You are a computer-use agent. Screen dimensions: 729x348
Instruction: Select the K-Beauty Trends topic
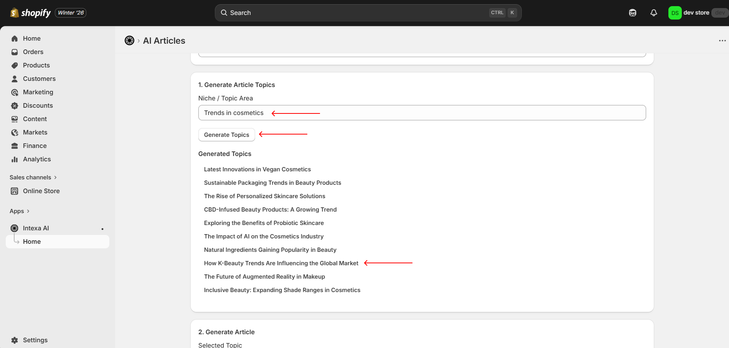coord(281,263)
